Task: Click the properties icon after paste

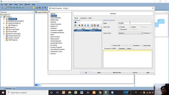Action: coord(98,25)
